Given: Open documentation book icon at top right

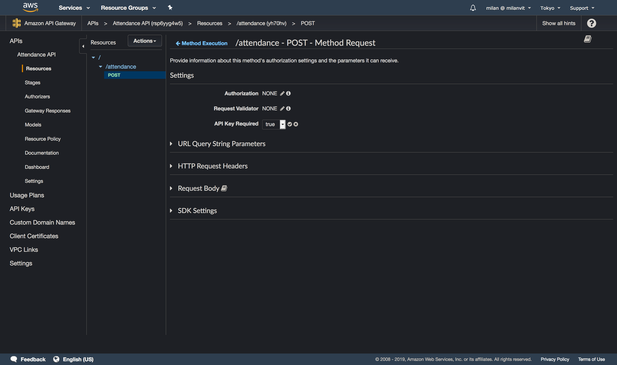Looking at the screenshot, I should 588,39.
